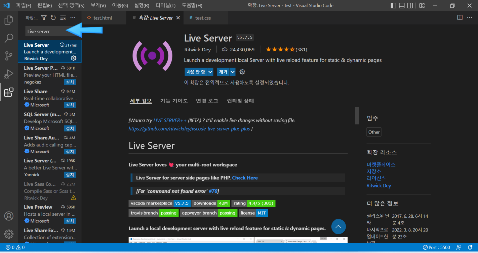
Task: Refresh the extensions list
Action: click(x=53, y=18)
